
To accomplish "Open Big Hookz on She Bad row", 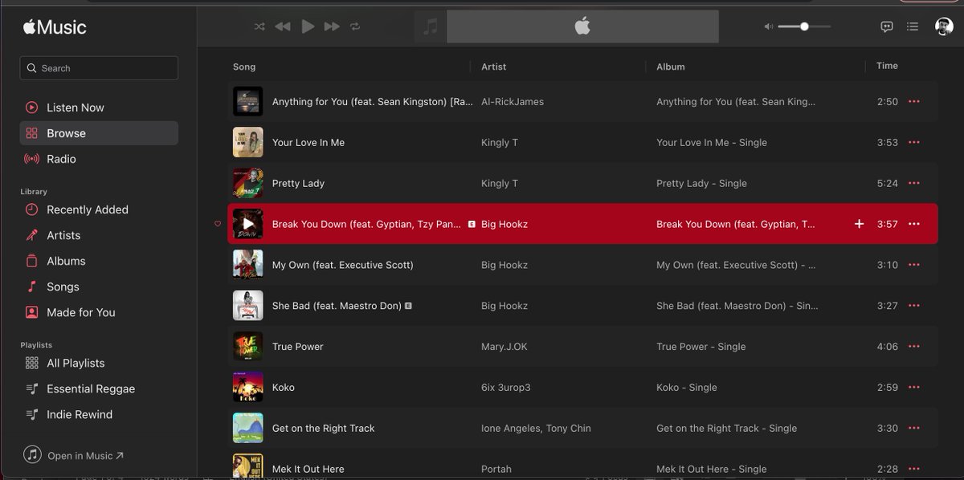I will tap(504, 306).
